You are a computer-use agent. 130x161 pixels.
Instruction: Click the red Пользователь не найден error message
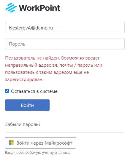[x=54, y=69]
